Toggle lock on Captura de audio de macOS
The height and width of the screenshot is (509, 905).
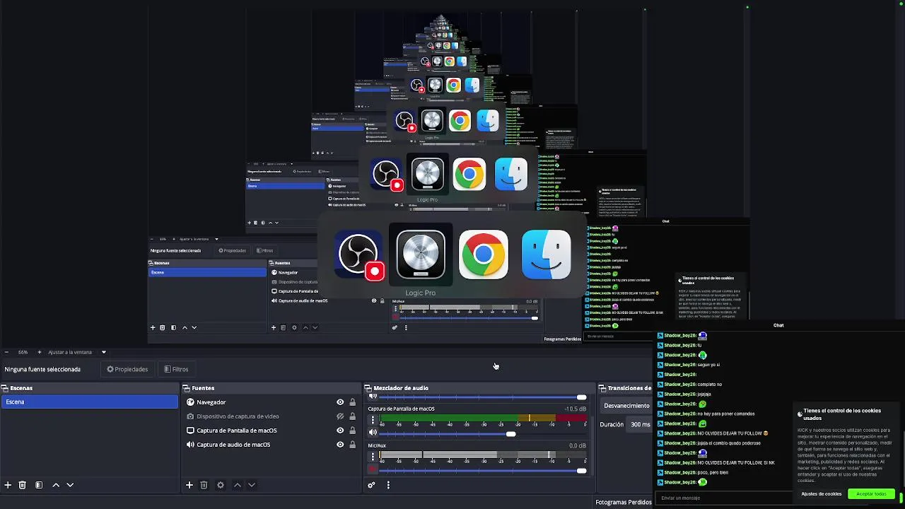click(x=352, y=445)
